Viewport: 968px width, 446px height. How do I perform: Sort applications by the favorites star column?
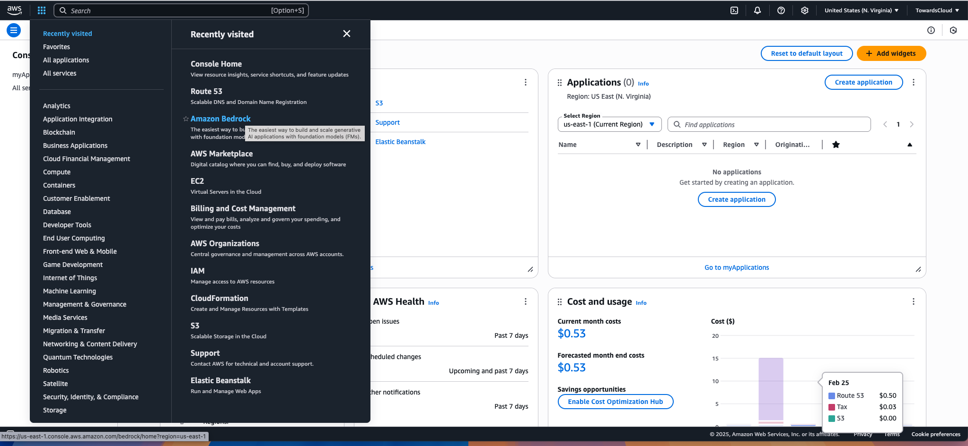click(x=836, y=145)
